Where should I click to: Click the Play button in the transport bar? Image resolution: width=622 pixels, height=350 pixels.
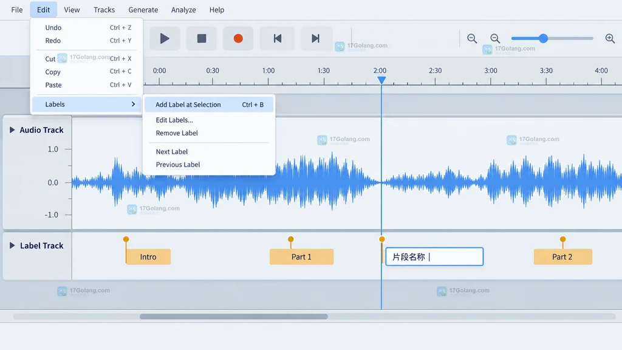[x=165, y=38]
